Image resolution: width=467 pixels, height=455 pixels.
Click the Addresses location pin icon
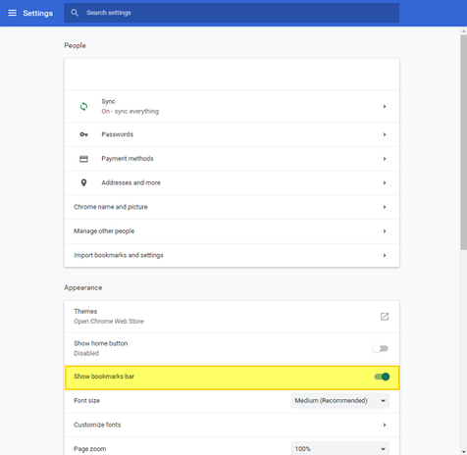[83, 182]
